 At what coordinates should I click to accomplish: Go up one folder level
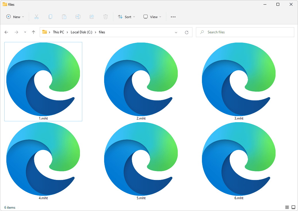point(33,32)
